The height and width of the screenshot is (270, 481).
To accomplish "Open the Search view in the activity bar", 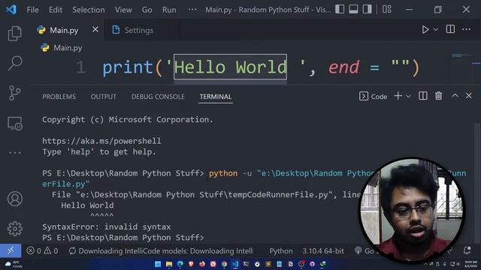I will click(x=15, y=63).
